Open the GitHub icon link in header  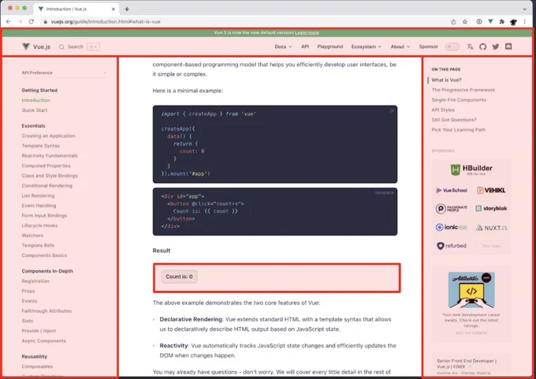(482, 46)
